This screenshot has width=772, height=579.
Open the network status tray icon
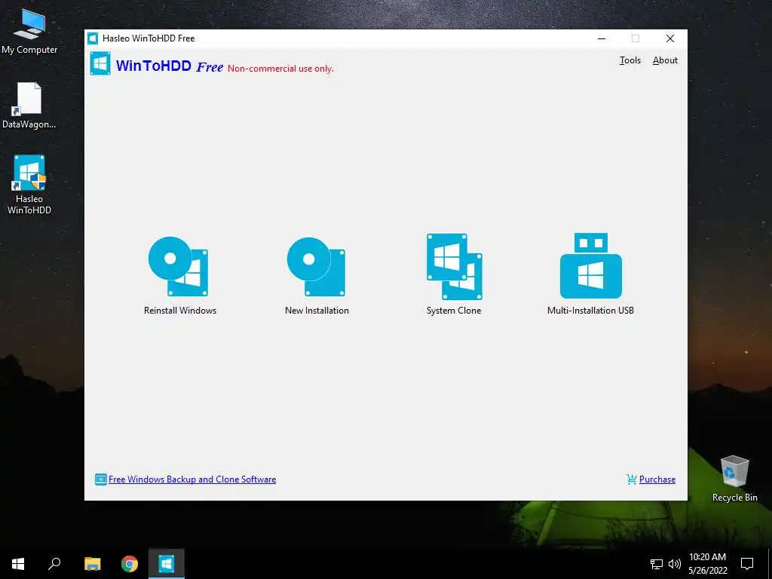point(657,564)
